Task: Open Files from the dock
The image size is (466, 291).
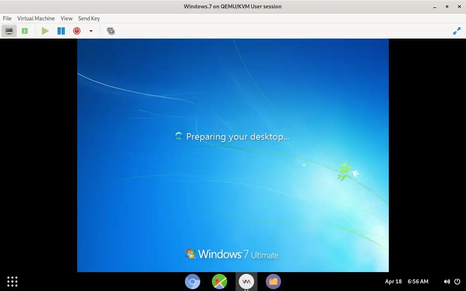Action: [x=273, y=281]
